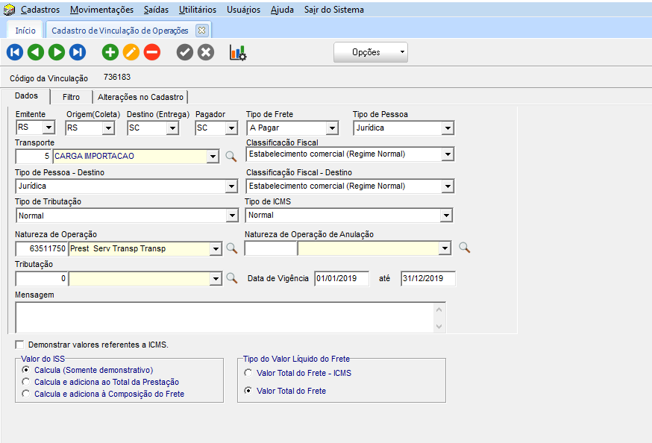Jump to the last record icon
This screenshot has width=652, height=443.
(x=78, y=52)
